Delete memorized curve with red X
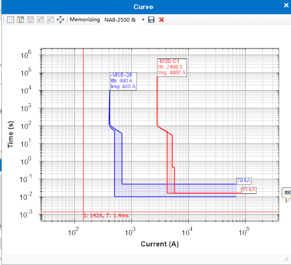 (161, 19)
